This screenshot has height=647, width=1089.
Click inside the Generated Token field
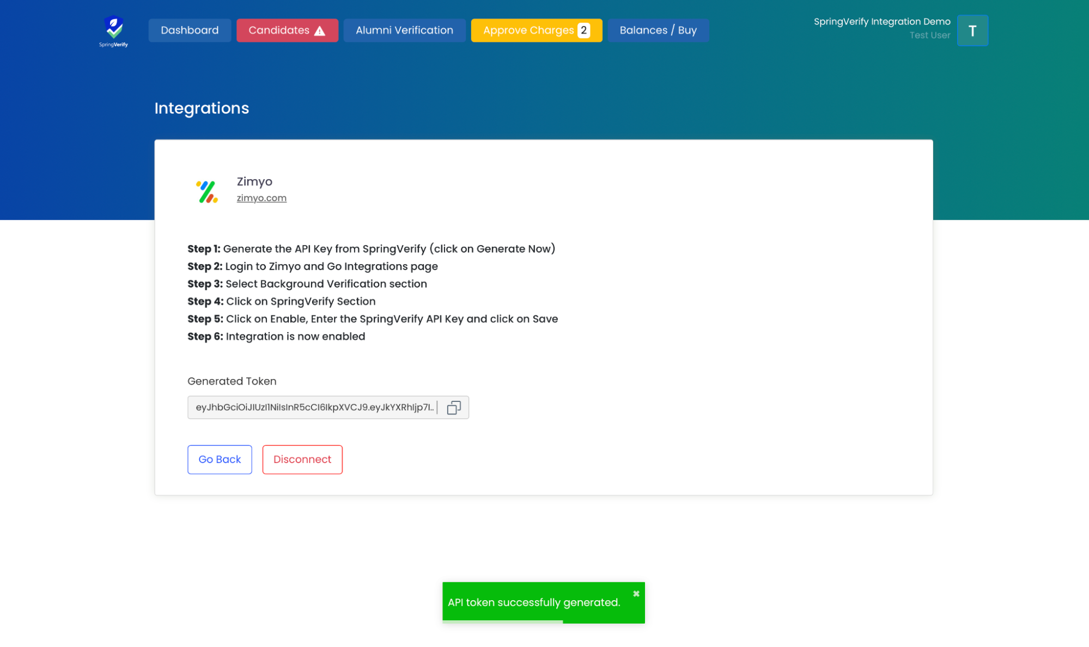click(314, 407)
